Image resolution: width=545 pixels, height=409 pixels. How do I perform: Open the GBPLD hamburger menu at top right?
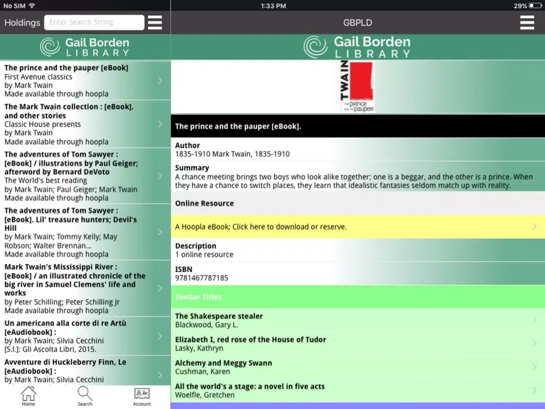tap(527, 22)
